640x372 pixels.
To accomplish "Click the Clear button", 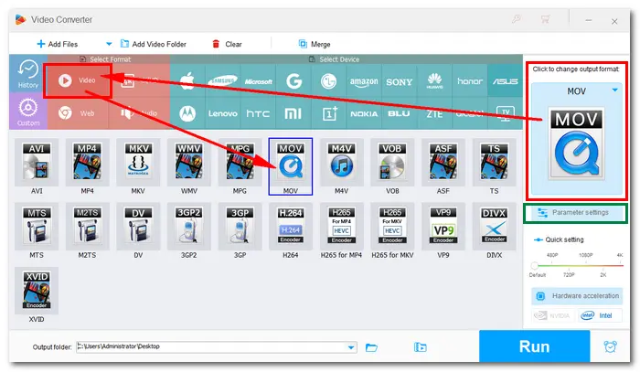I will [227, 44].
